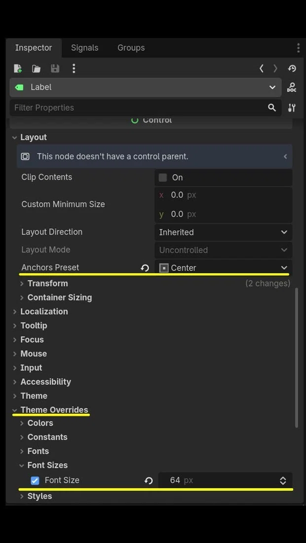The height and width of the screenshot is (543, 306).
Task: Reset Anchors Preset with the revert arrow
Action: (145, 268)
